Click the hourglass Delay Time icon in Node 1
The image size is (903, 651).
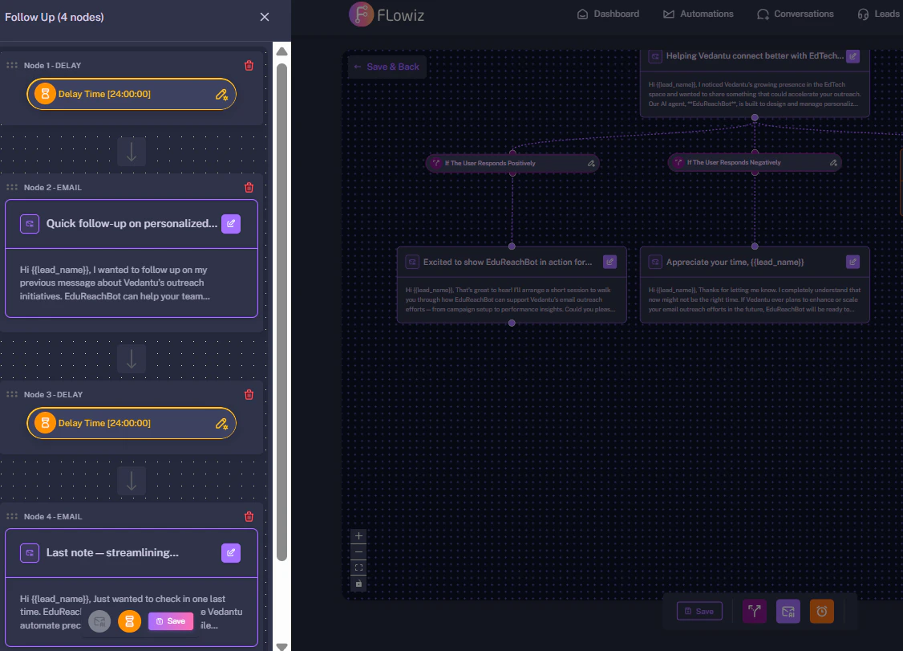tap(44, 94)
